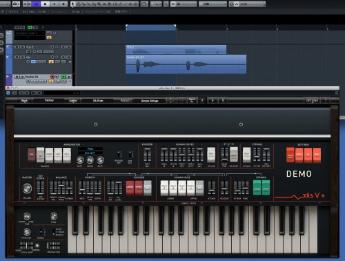
Task: Open the grid type dropdown in Cubase toolbar
Action: [213, 4]
